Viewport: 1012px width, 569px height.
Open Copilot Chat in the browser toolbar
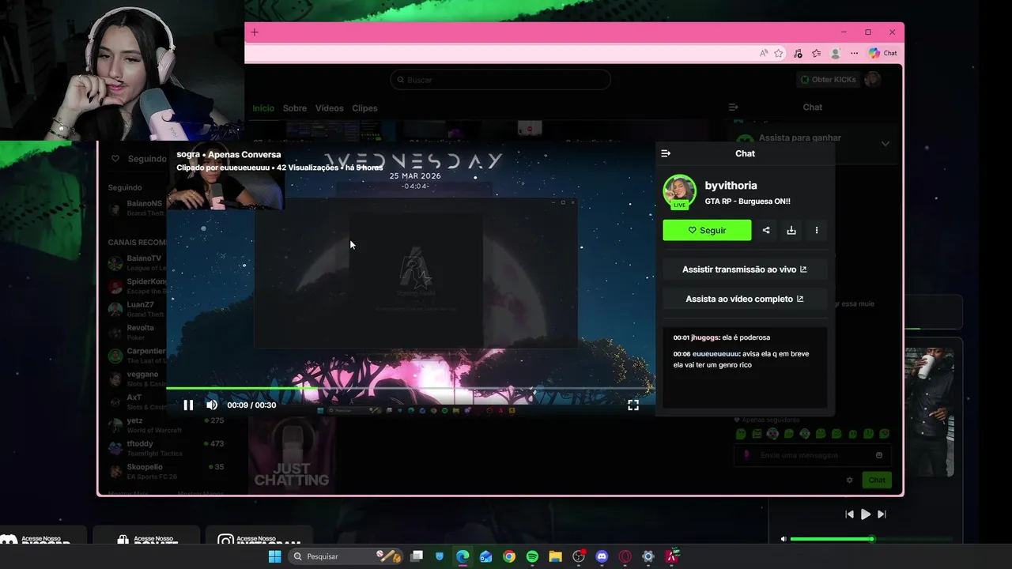(882, 53)
